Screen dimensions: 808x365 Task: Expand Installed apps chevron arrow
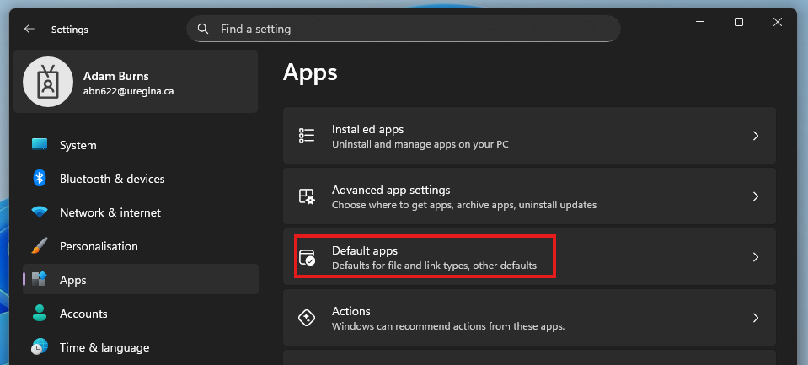(x=756, y=136)
